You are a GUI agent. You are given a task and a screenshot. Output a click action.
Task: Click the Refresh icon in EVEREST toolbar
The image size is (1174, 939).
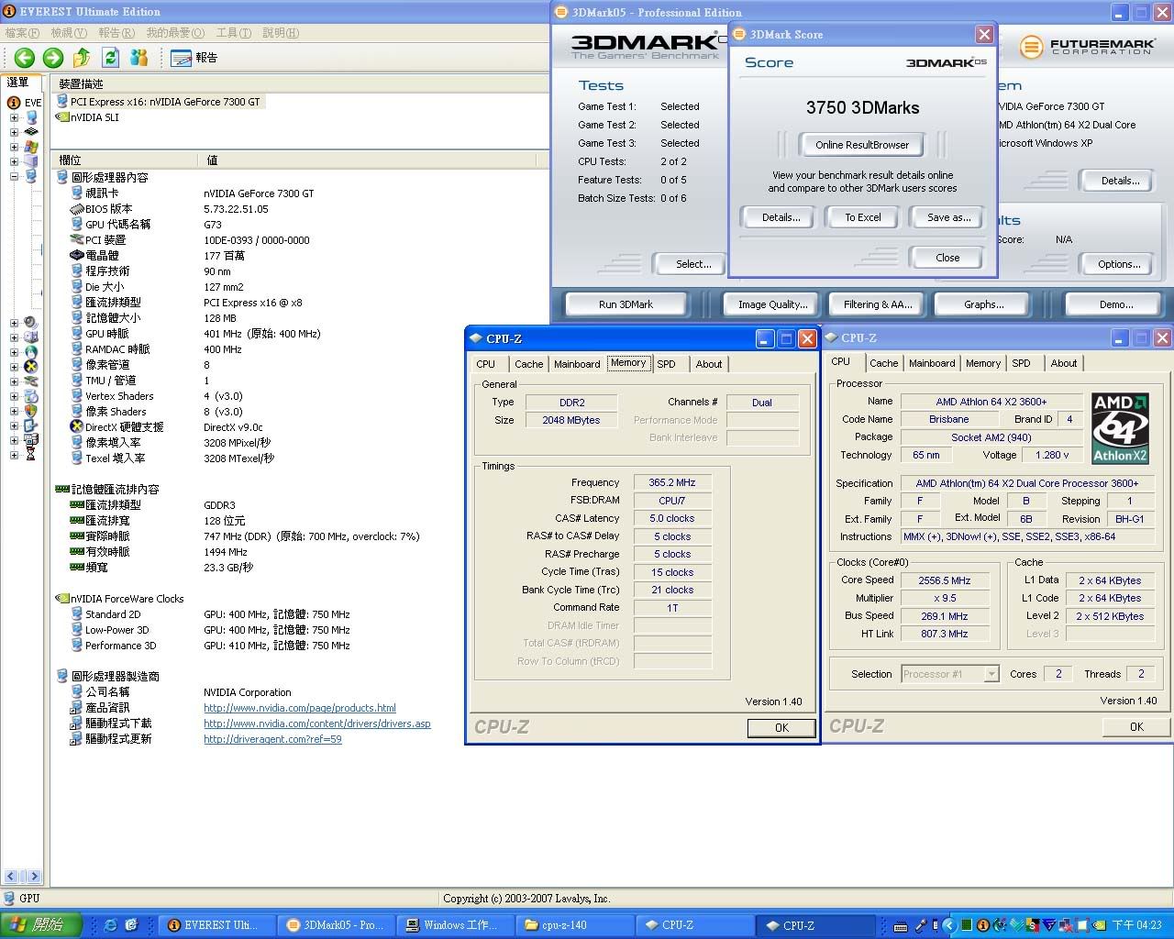[x=111, y=58]
